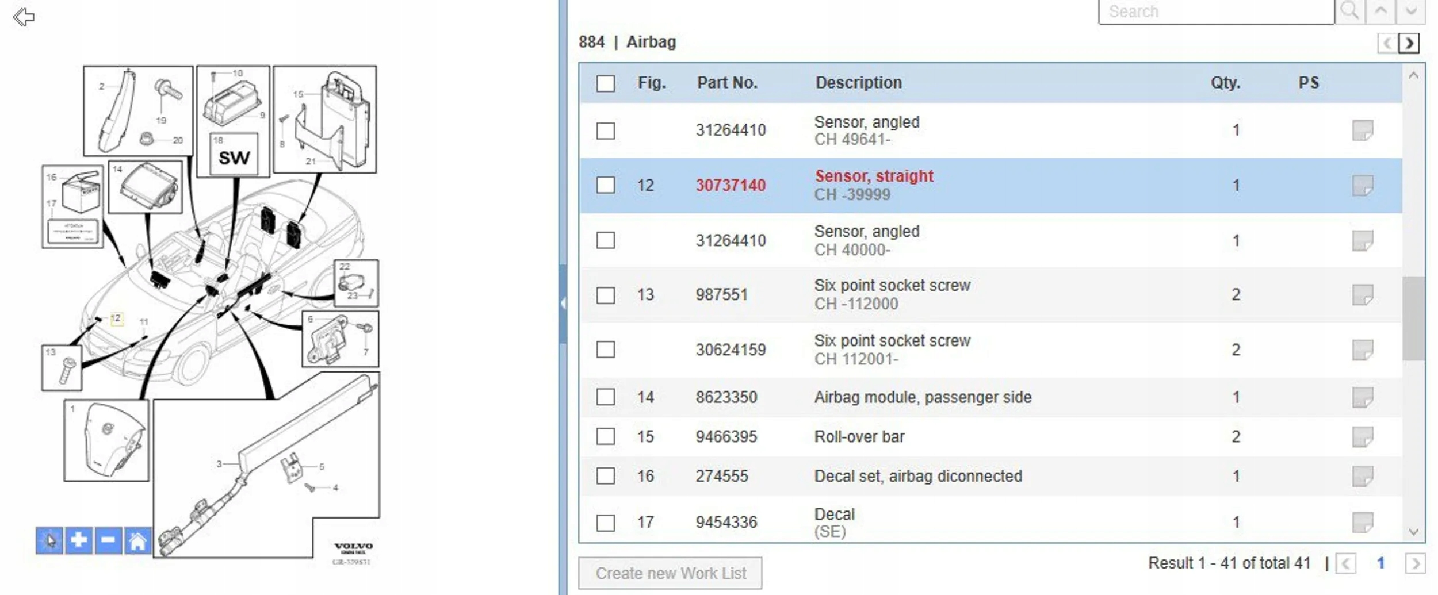Screen dimensions: 1438x595
Task: Collapse the diagram panel splitter arrow
Action: pyautogui.click(x=563, y=304)
